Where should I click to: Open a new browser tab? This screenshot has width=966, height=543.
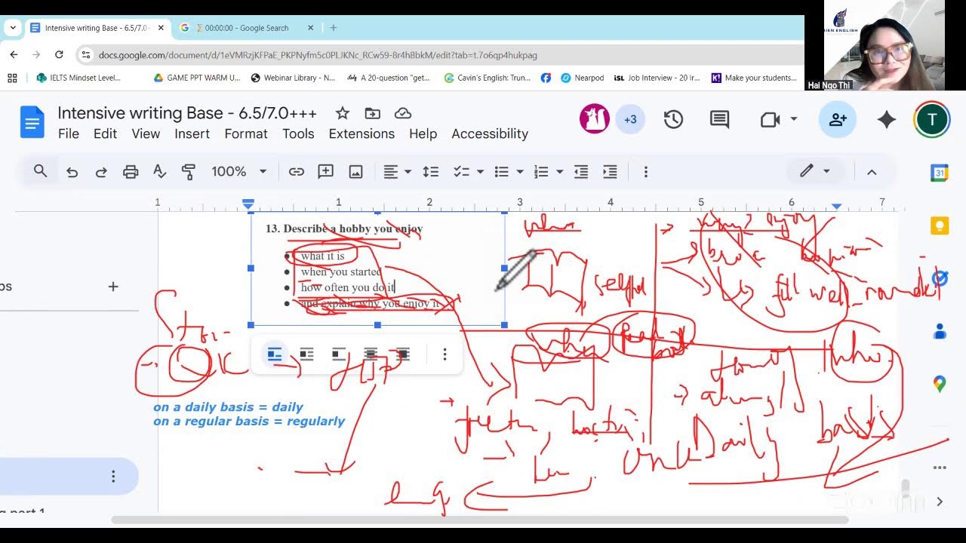tap(334, 28)
